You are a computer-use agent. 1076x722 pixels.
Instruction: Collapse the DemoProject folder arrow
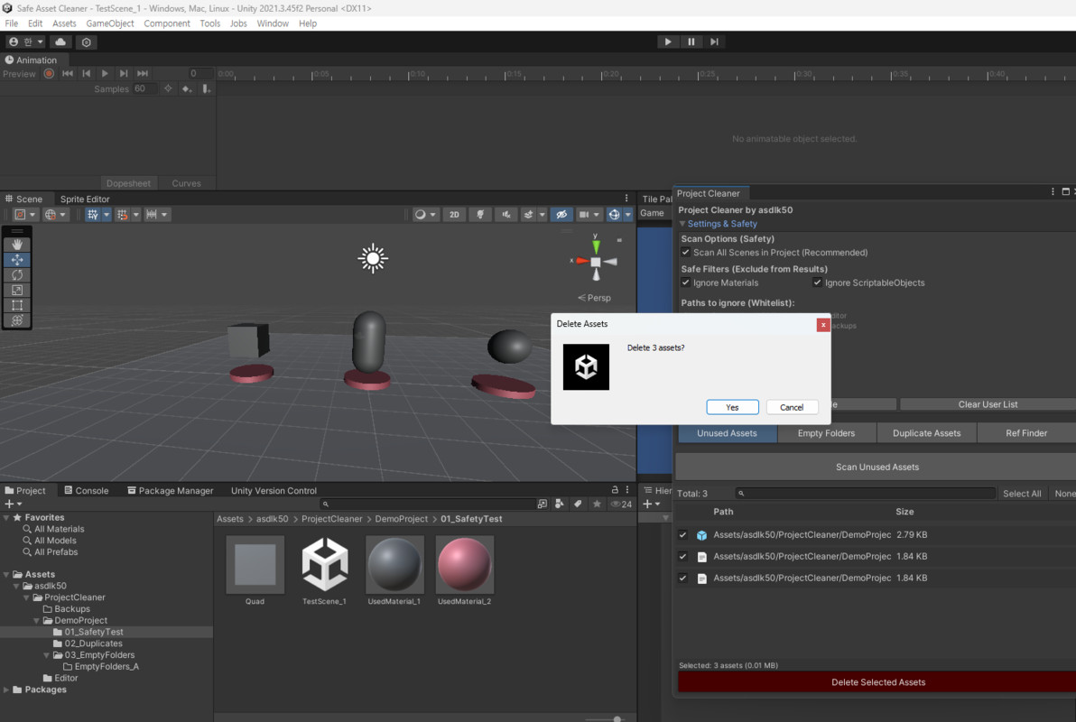click(x=36, y=620)
